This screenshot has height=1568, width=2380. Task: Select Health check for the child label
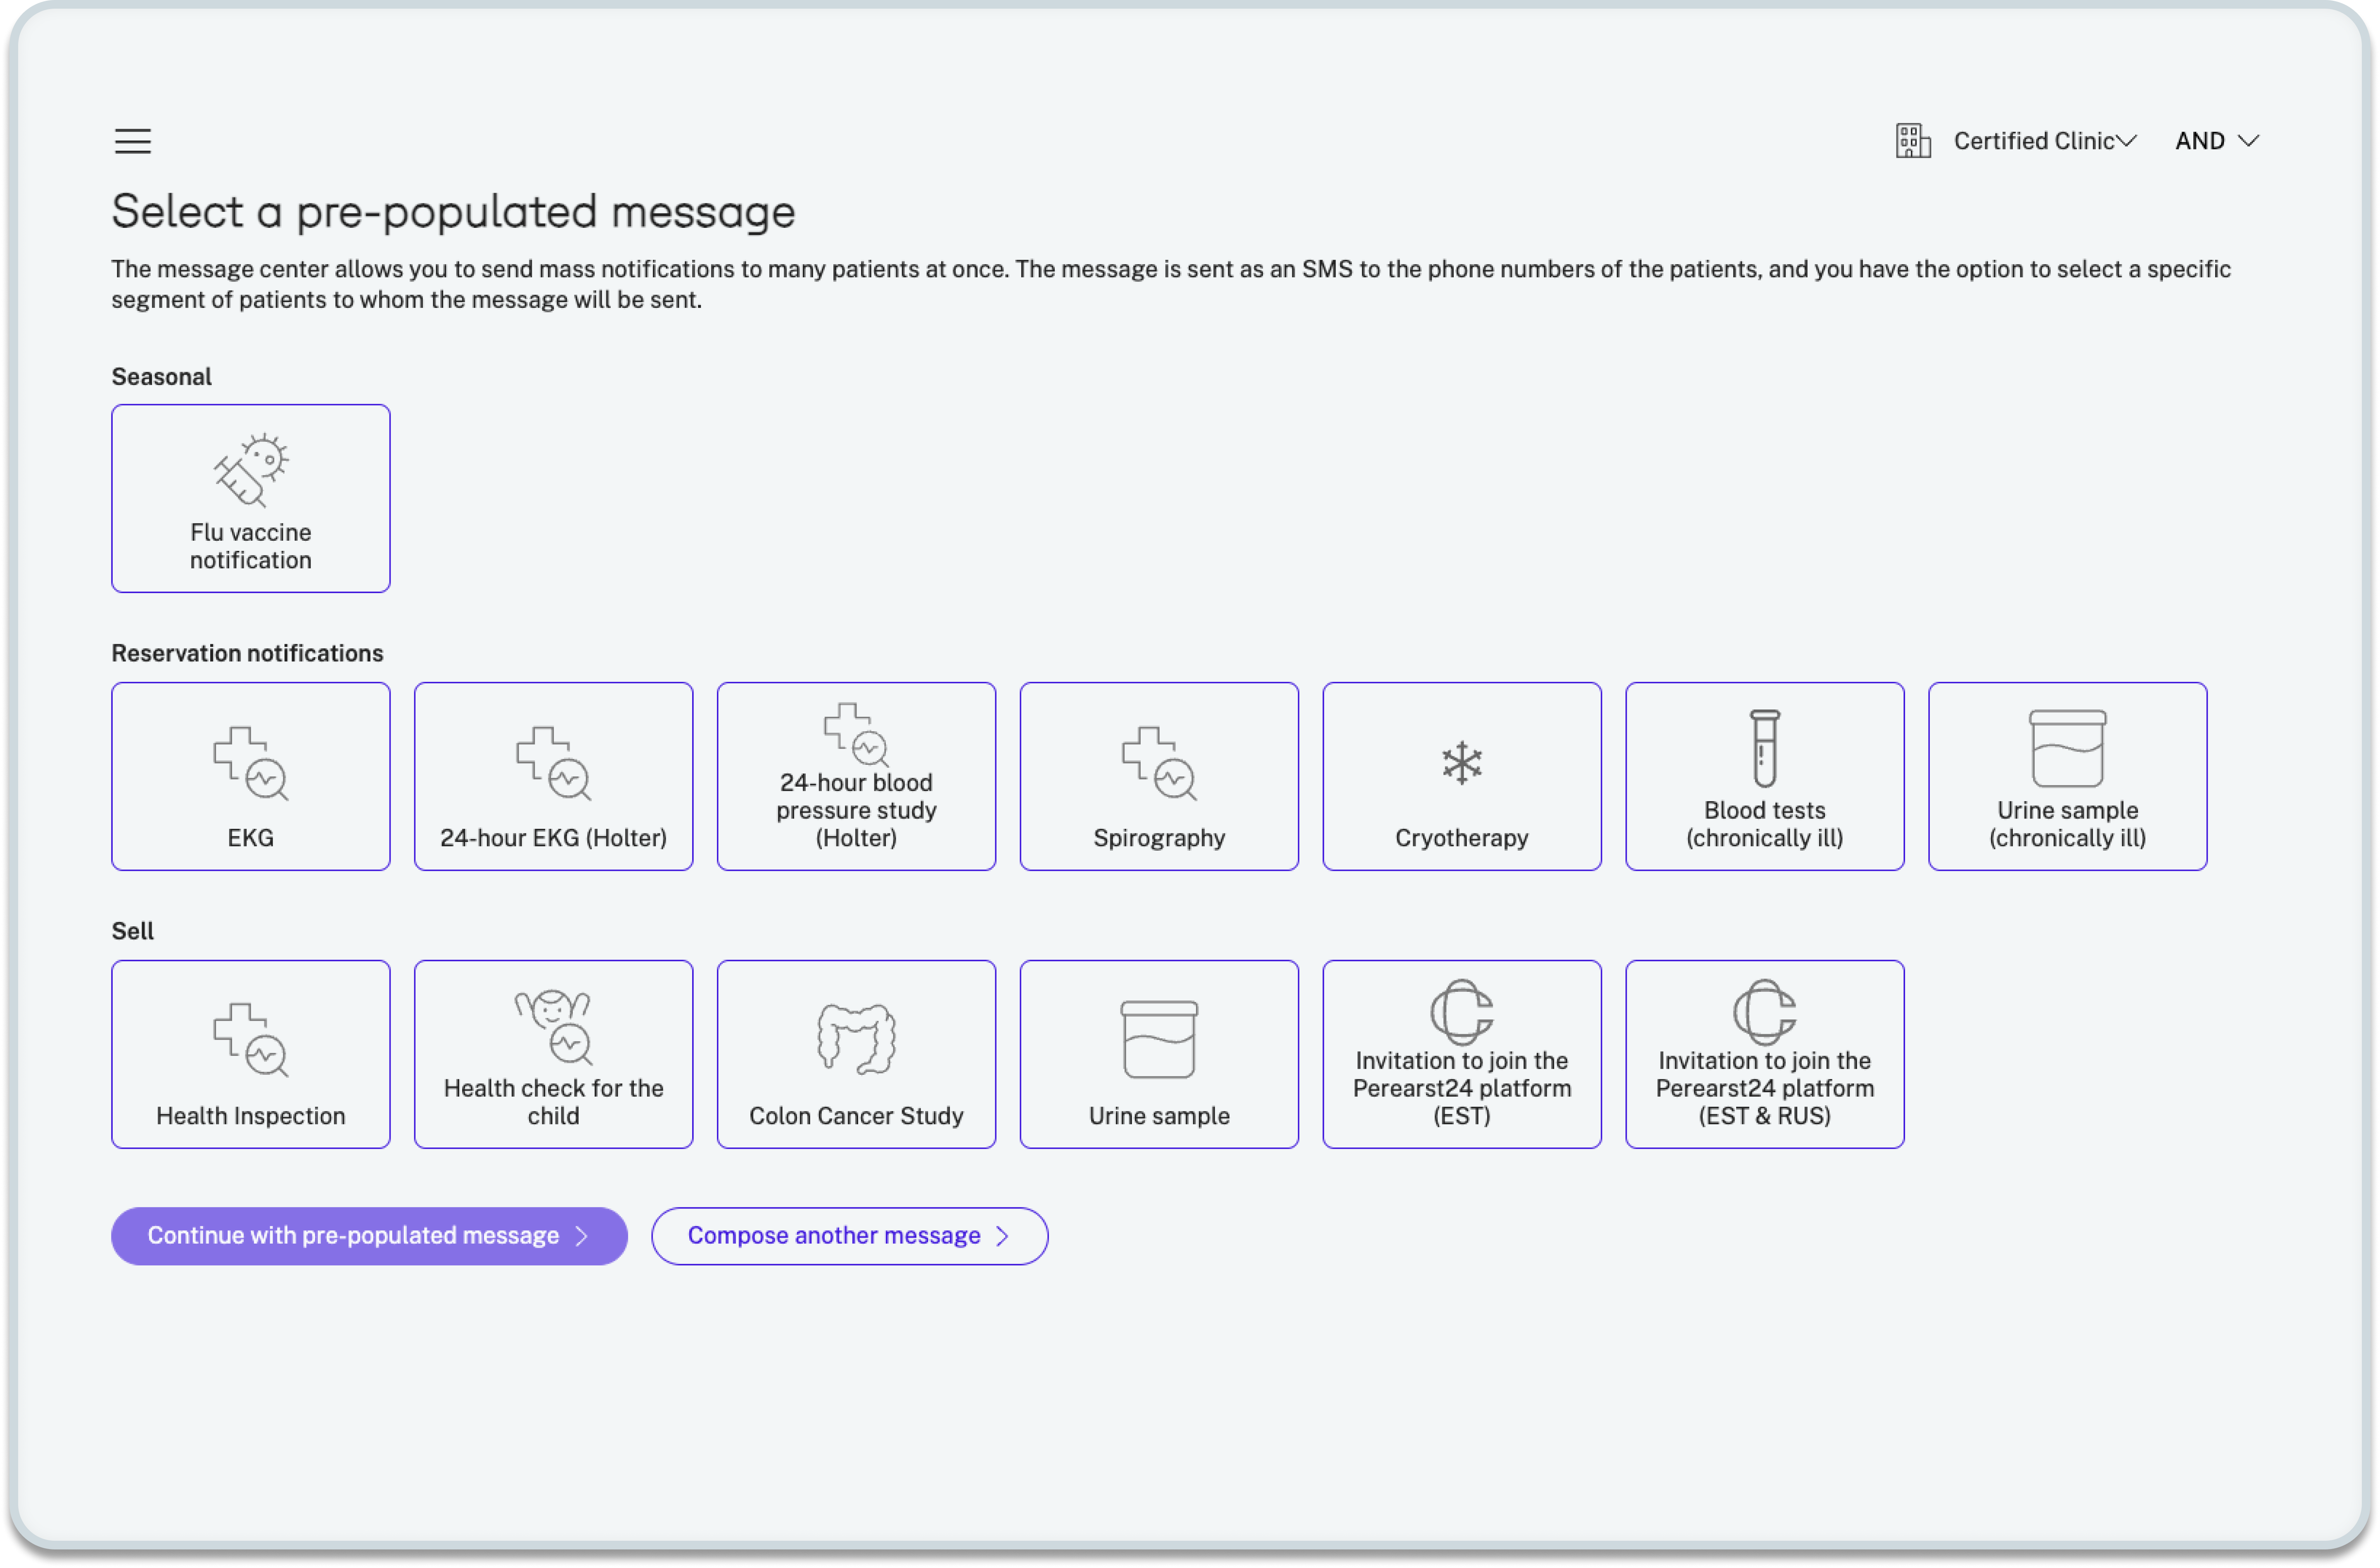(x=553, y=1102)
